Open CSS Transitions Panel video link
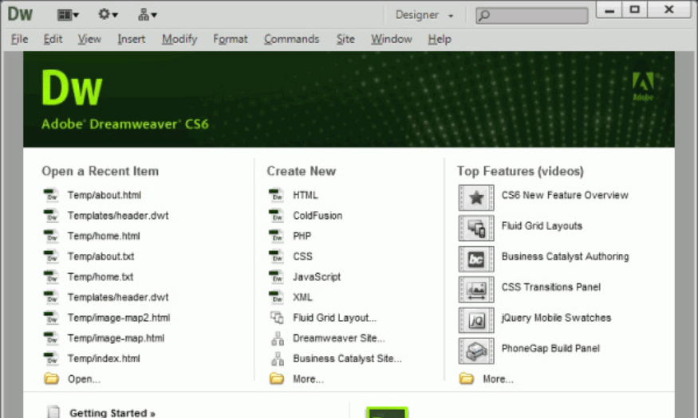The width and height of the screenshot is (698, 418). pyautogui.click(x=551, y=287)
